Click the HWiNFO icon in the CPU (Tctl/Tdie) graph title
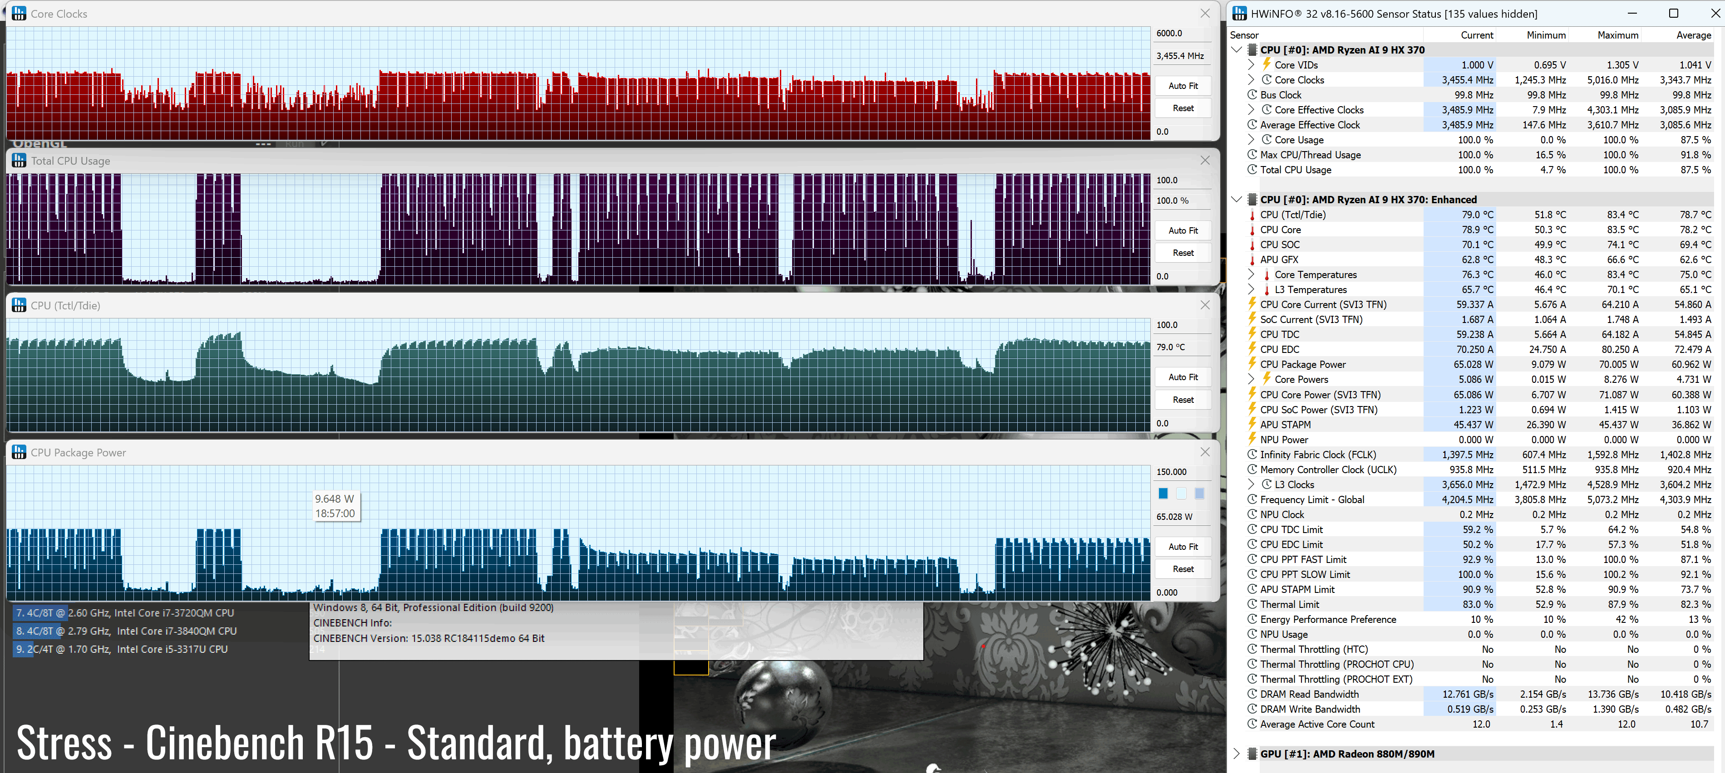 [19, 305]
